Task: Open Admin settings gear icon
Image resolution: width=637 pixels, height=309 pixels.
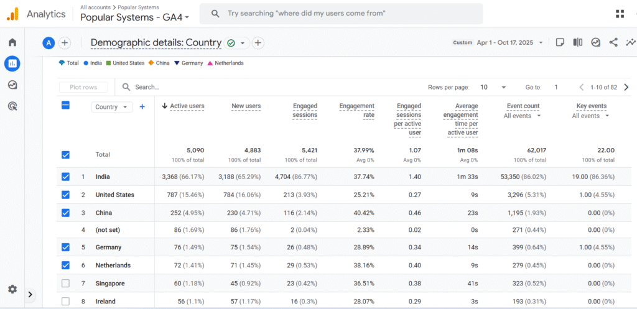Action: click(x=12, y=289)
